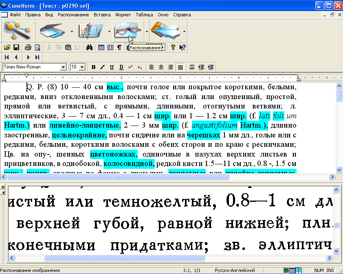Go to the next page arrow

pos(29,57)
